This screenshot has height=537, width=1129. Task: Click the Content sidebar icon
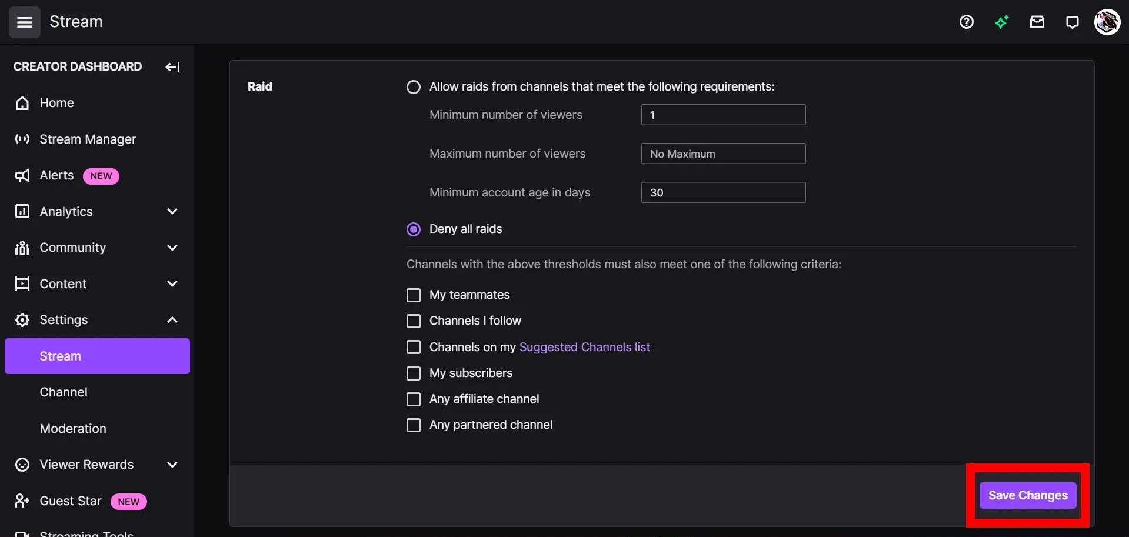tap(22, 283)
